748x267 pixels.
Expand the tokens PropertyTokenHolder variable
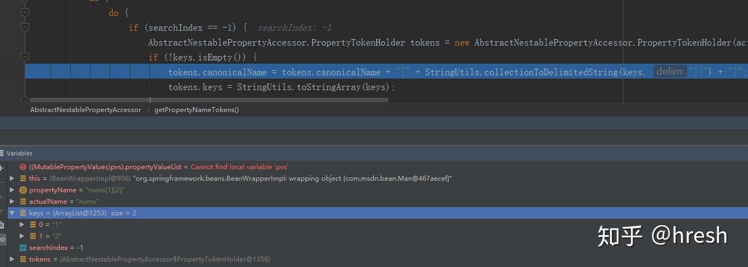(12, 259)
